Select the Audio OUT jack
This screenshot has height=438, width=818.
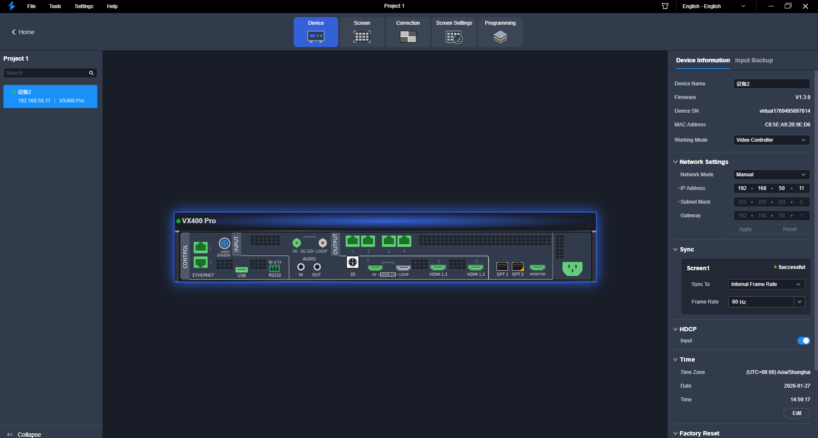pos(317,267)
